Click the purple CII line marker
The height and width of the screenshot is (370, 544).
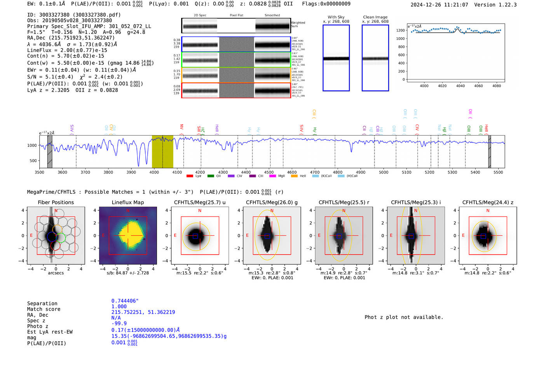pos(364,130)
